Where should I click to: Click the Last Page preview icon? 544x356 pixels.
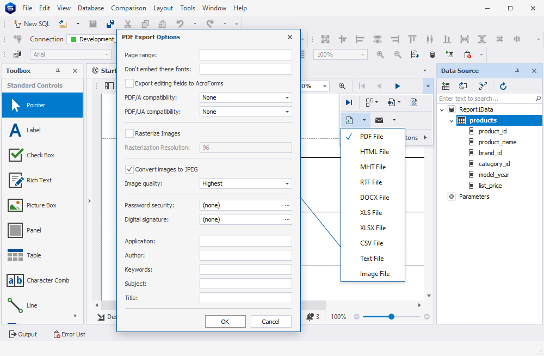[x=349, y=102]
